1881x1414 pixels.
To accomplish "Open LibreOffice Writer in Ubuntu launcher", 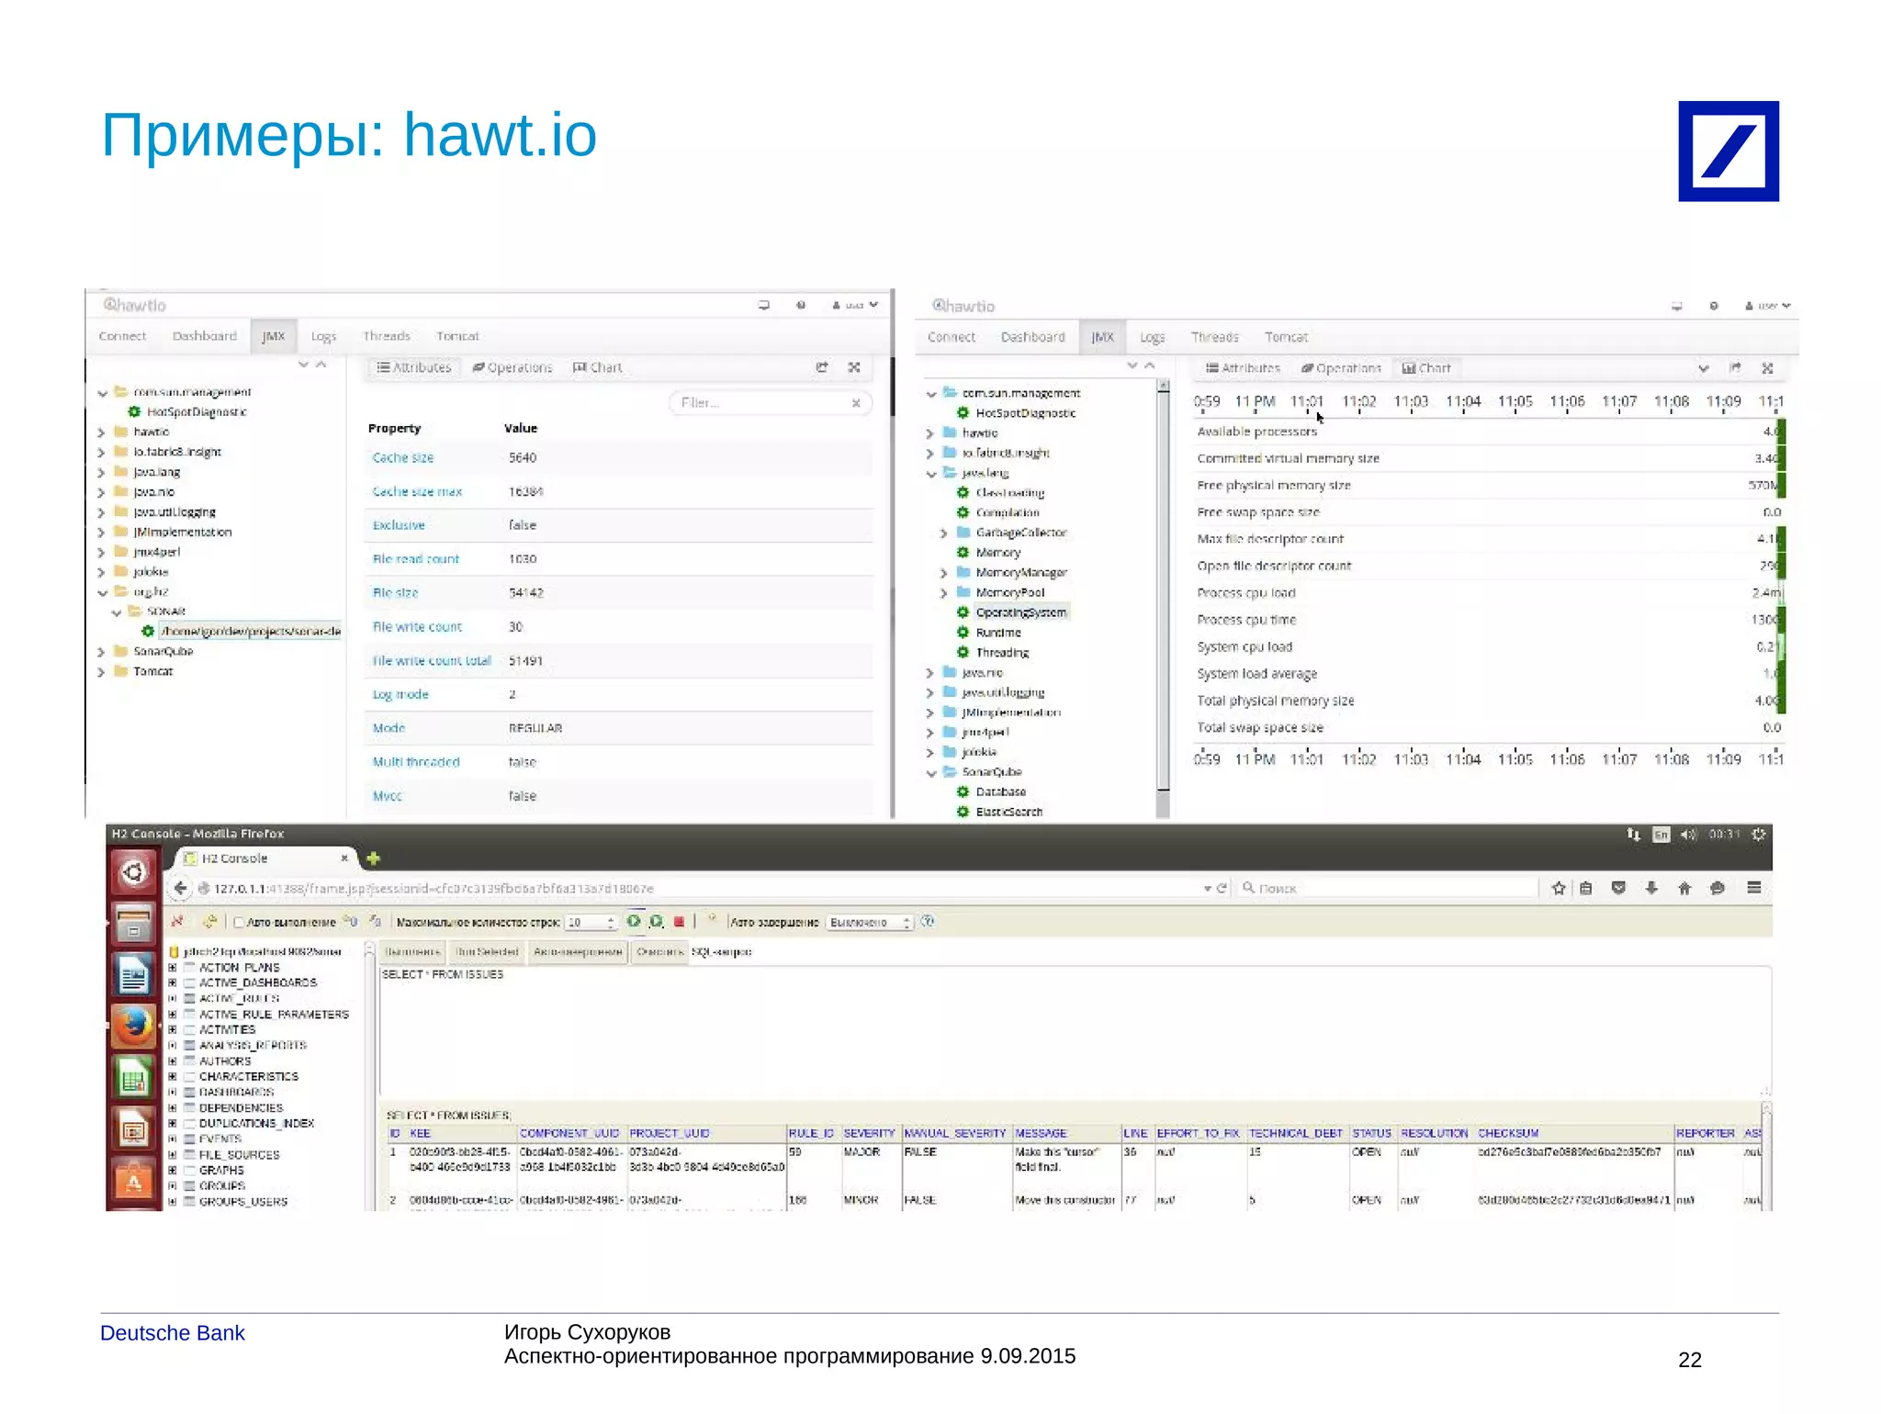I will [134, 975].
